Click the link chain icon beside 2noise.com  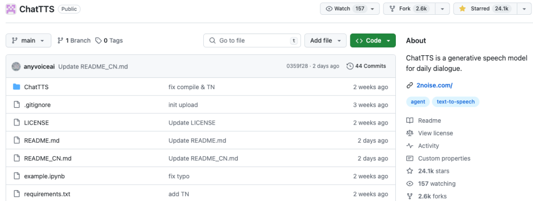pos(410,86)
